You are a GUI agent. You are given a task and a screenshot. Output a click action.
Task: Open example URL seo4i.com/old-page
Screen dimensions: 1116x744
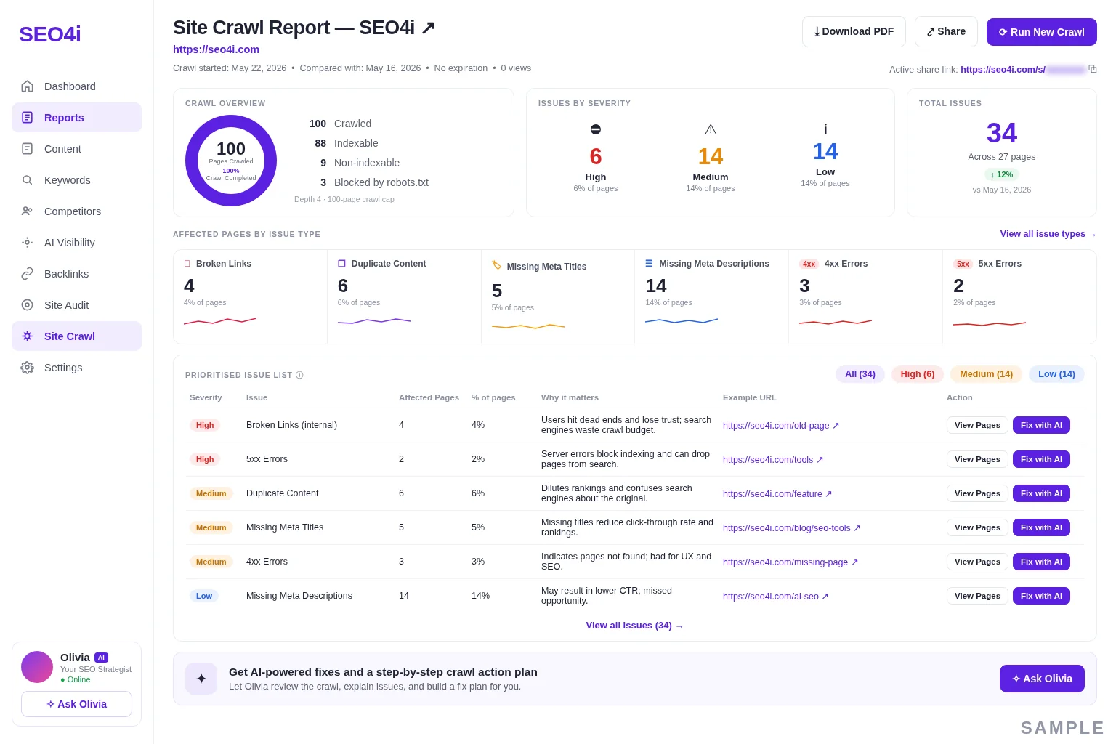[x=781, y=426]
